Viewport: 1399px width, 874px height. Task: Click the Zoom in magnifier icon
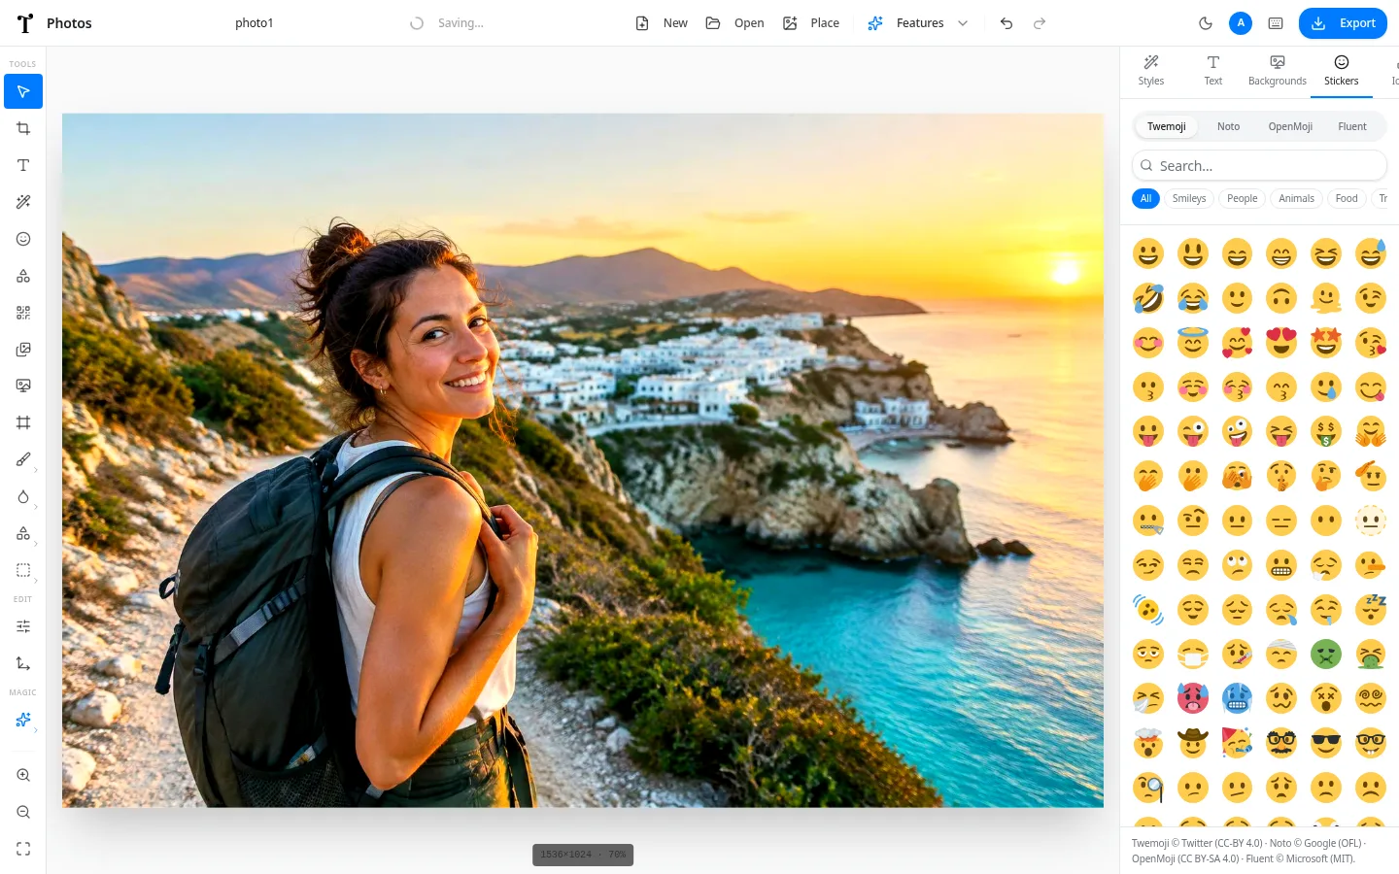tap(23, 775)
